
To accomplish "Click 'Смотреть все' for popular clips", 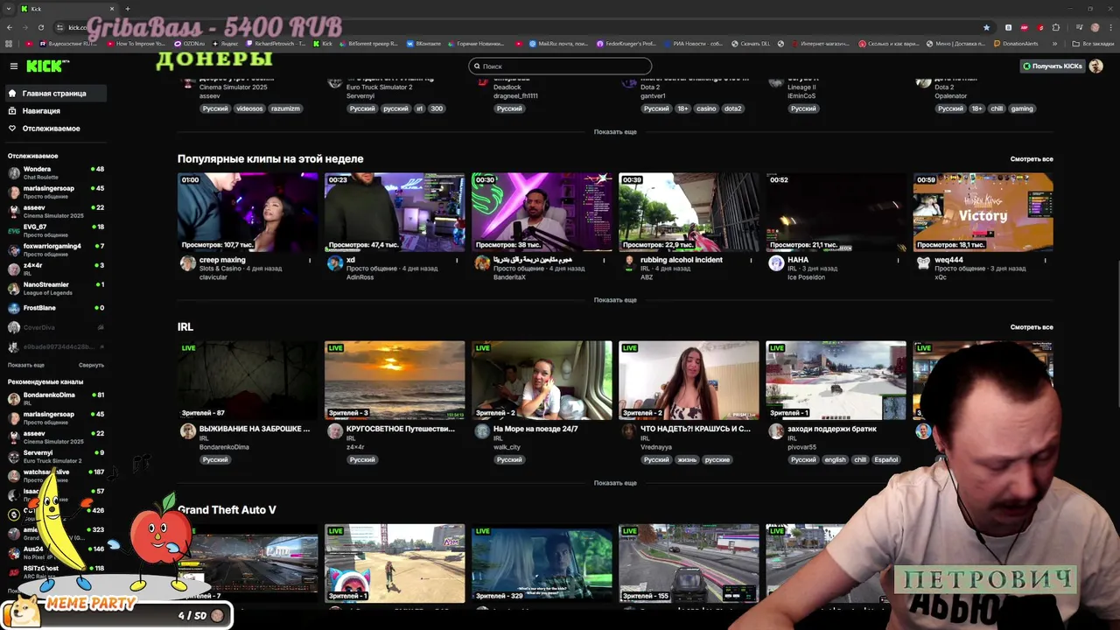I will (x=1032, y=159).
